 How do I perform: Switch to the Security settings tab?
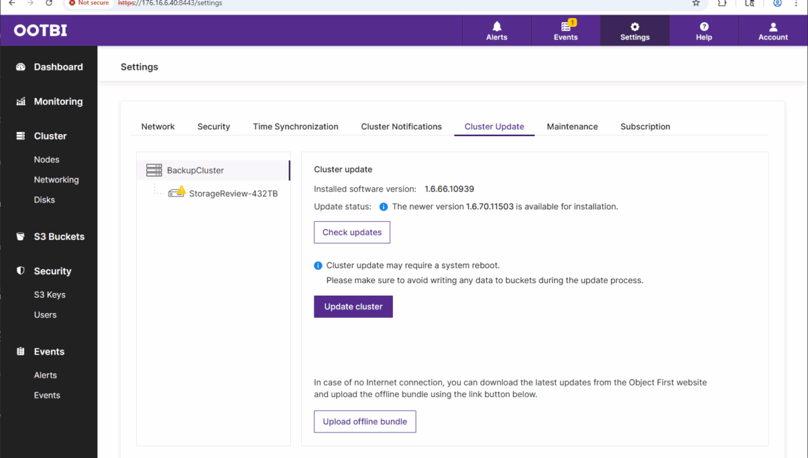[213, 126]
